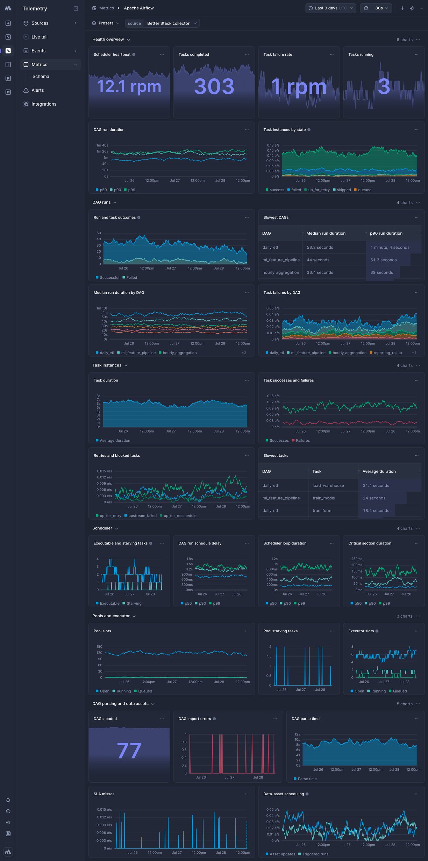
Task: Click the plus icon to add chart
Action: [x=402, y=8]
